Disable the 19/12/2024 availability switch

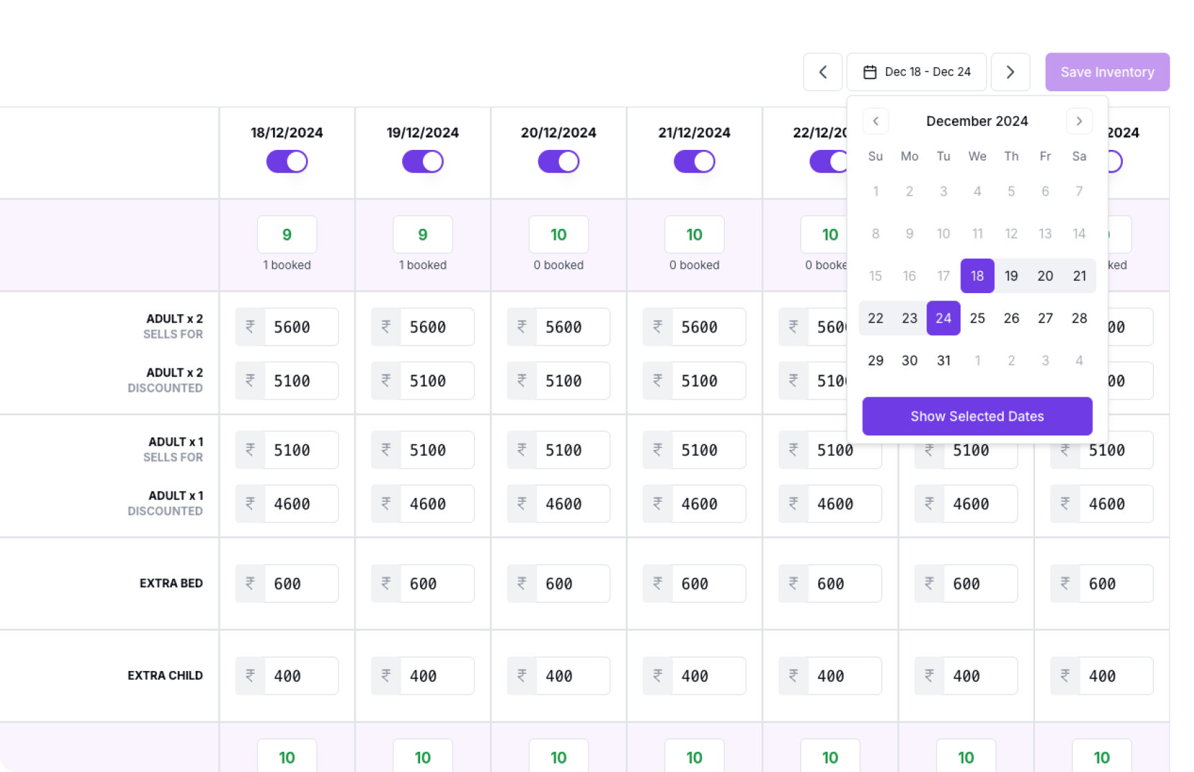(x=423, y=162)
